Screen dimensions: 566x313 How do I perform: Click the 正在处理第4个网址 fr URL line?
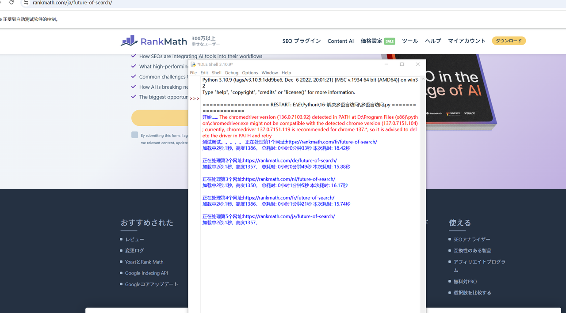268,198
